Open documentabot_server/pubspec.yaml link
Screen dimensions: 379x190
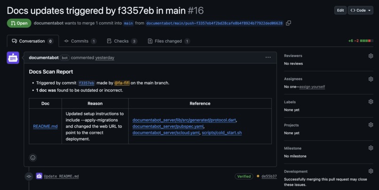tap(168, 126)
